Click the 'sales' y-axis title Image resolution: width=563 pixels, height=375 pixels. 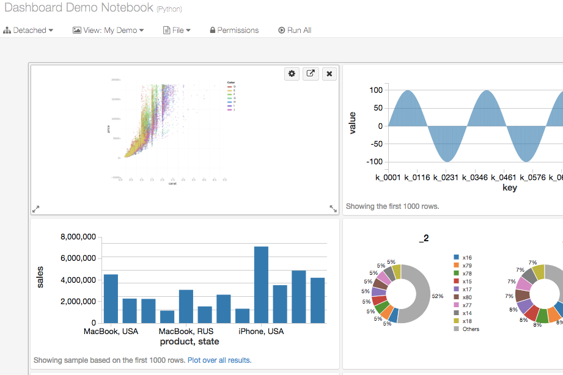tap(40, 277)
